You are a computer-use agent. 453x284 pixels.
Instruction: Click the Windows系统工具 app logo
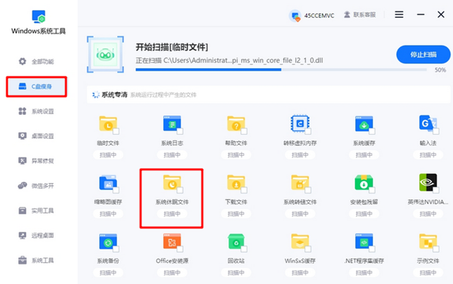[38, 16]
